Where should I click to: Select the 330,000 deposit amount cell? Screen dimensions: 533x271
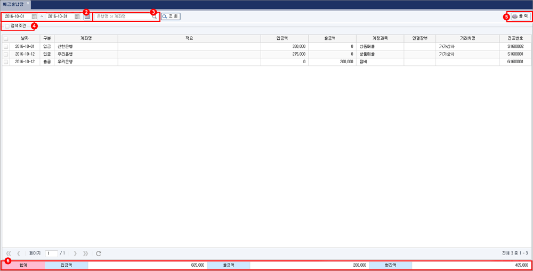pyautogui.click(x=284, y=46)
